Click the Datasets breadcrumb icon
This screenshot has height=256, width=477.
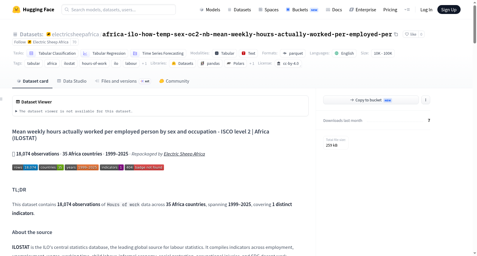tap(15, 34)
